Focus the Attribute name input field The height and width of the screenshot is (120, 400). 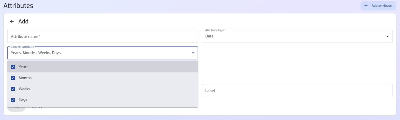click(x=102, y=36)
